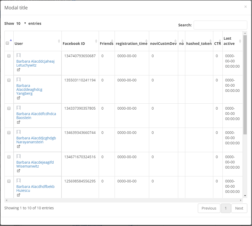
Task: Check the row checkbox for Barbara Huiescu
Action: 9,181
